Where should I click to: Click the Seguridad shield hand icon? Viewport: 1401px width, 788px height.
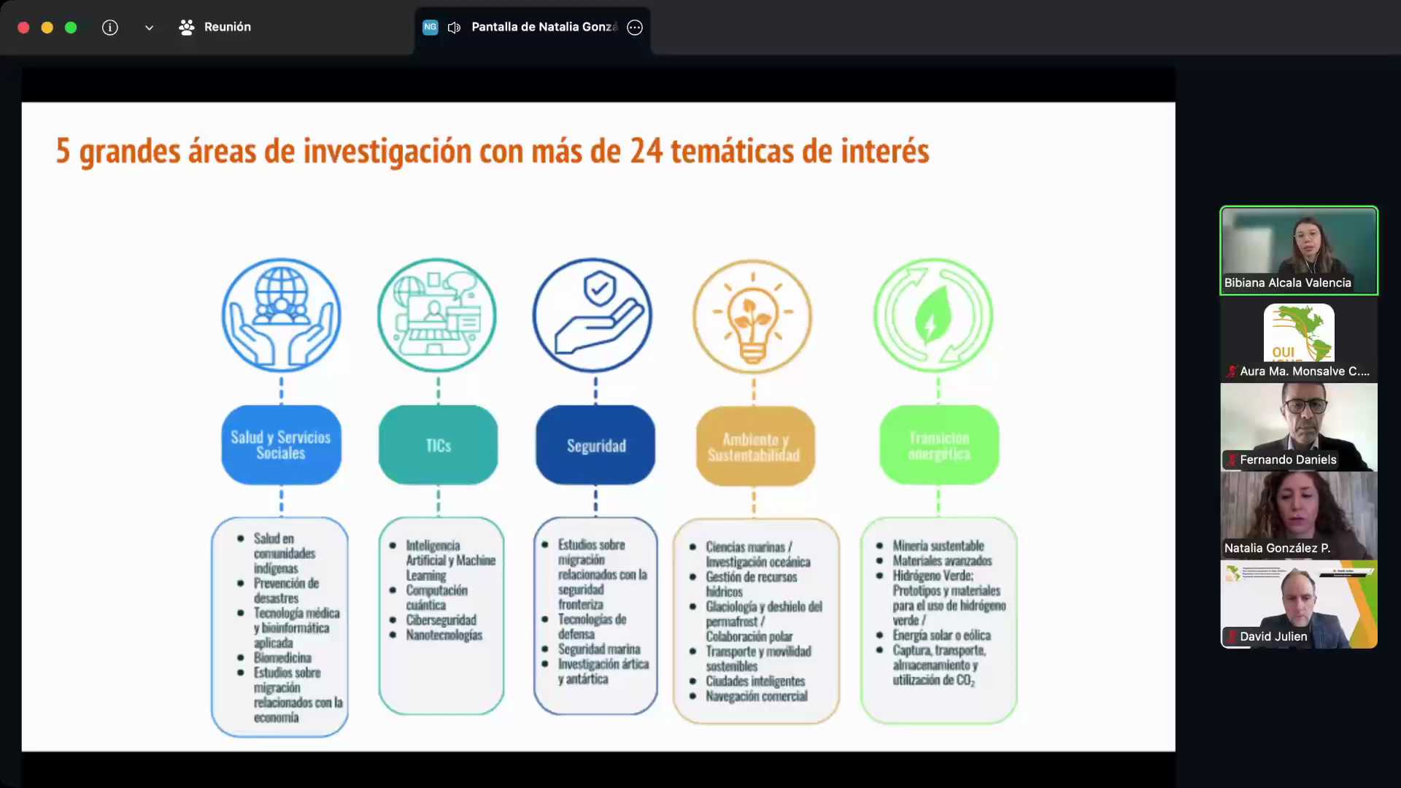(x=593, y=315)
